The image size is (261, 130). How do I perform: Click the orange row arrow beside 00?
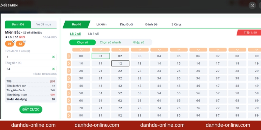tap(69, 56)
